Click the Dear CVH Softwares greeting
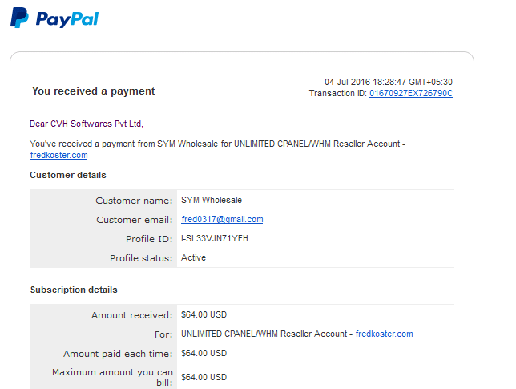This screenshot has width=516, height=389. coord(87,124)
